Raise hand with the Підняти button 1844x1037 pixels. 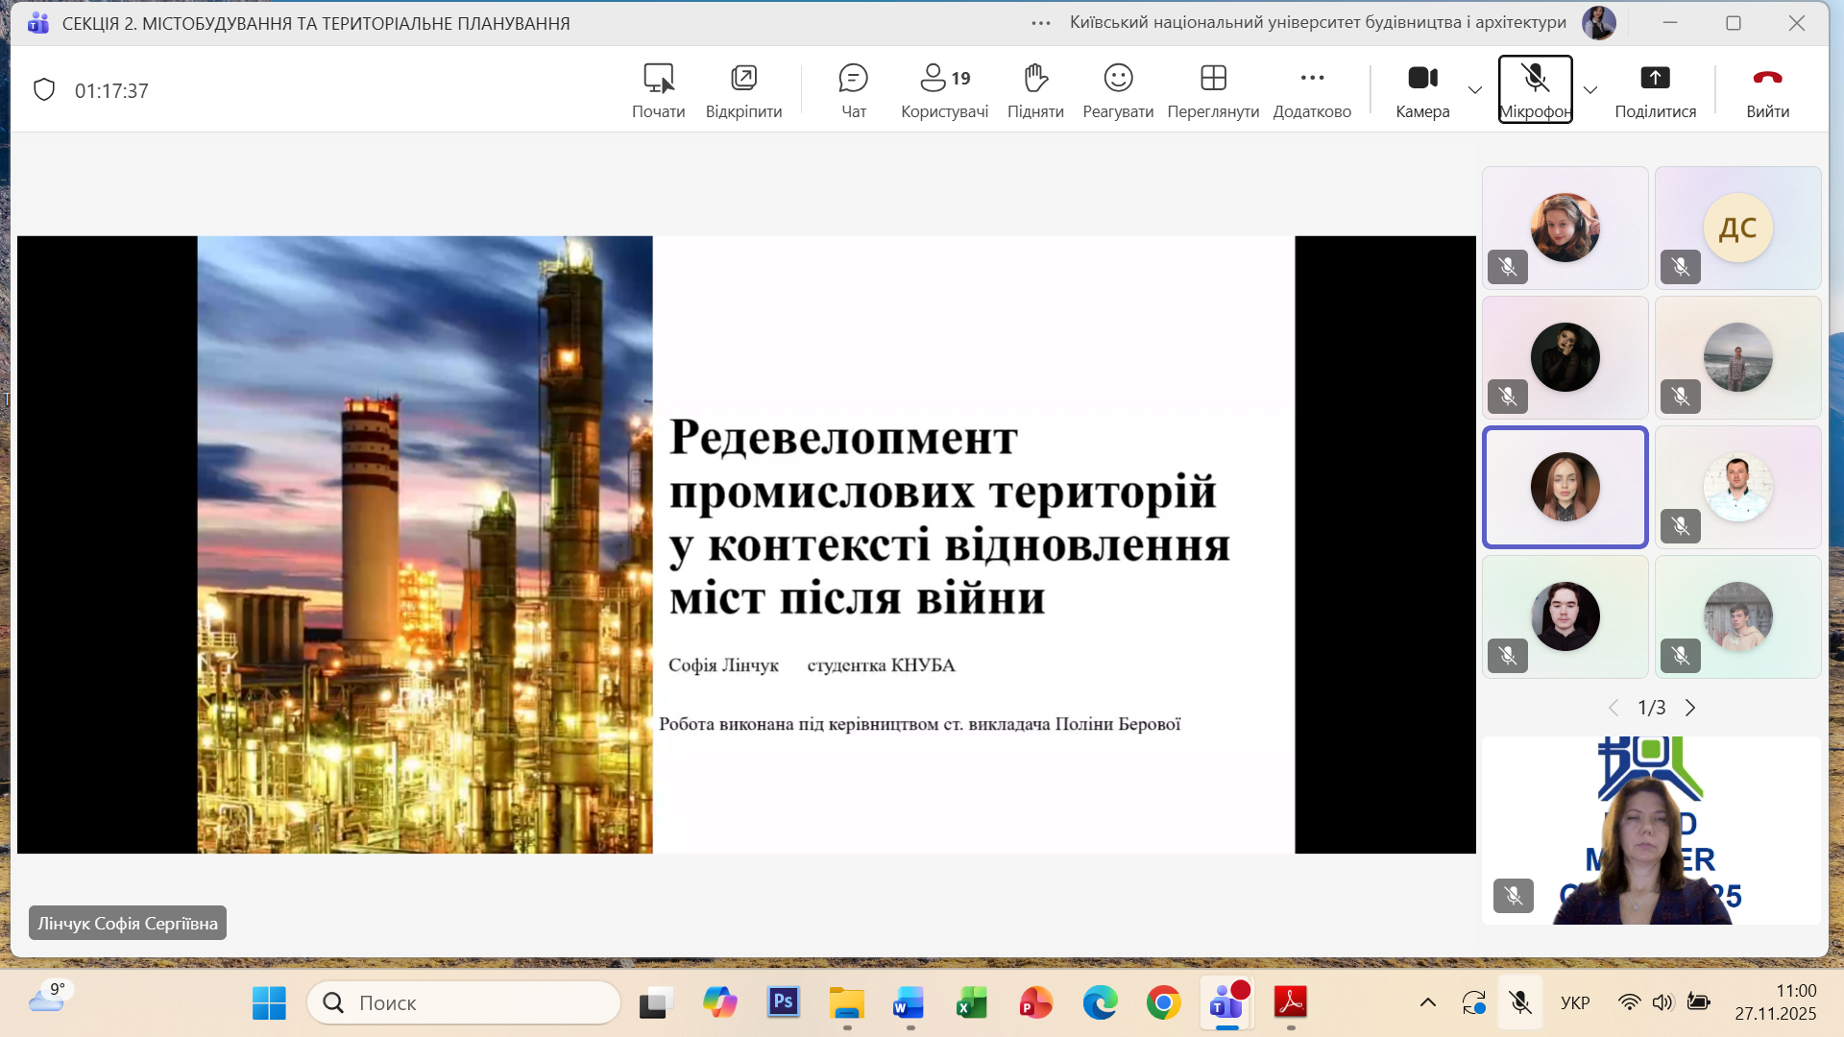tap(1035, 90)
